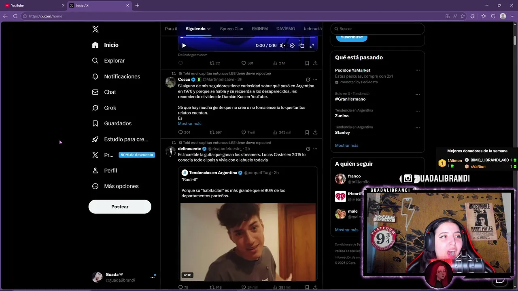Go back in browser toolbar
518x291 pixels.
click(x=5, y=16)
